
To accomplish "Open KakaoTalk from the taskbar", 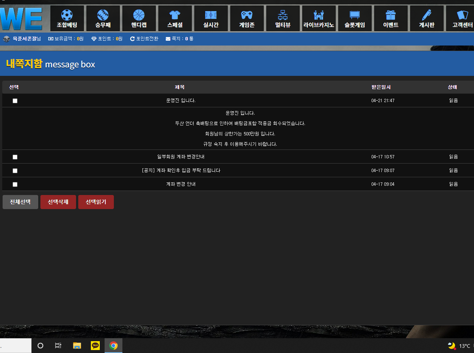I will pos(95,346).
